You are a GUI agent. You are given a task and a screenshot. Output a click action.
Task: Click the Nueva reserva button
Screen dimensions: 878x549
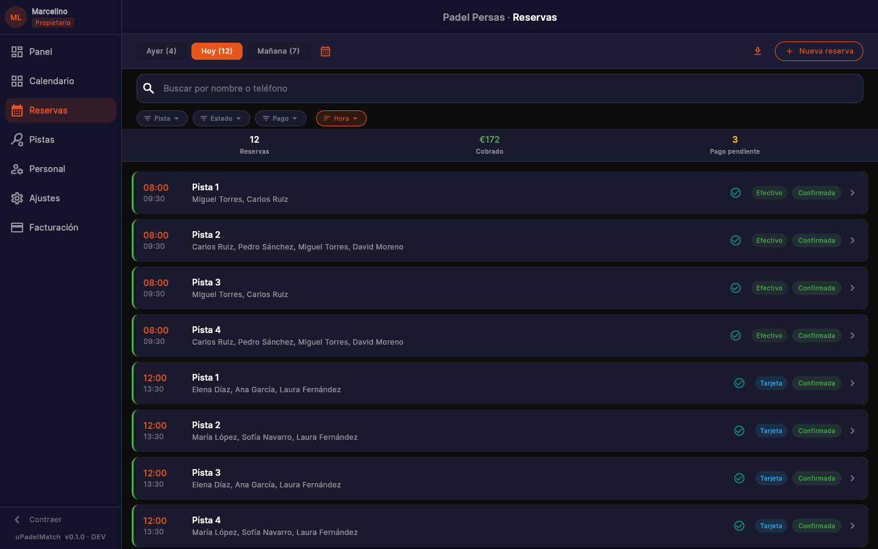click(819, 51)
